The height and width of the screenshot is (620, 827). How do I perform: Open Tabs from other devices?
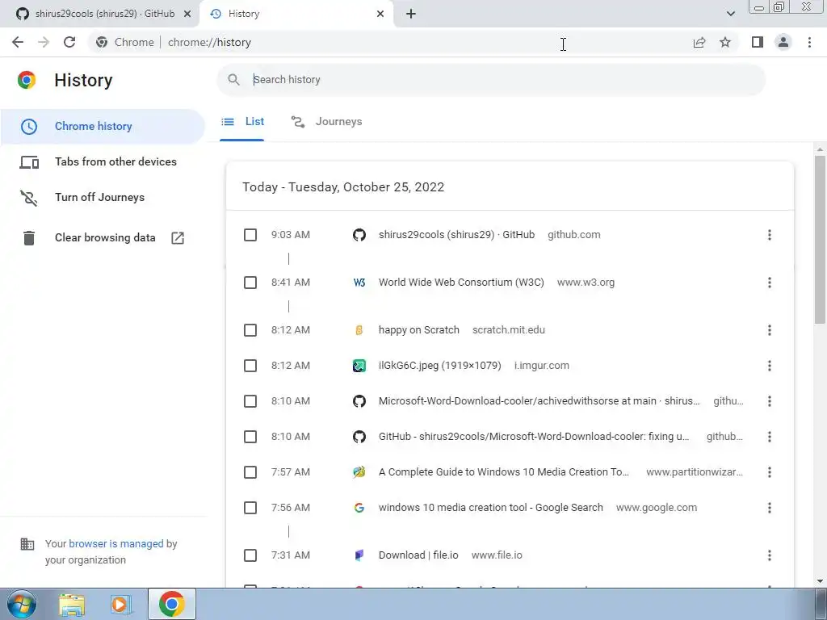point(103,161)
